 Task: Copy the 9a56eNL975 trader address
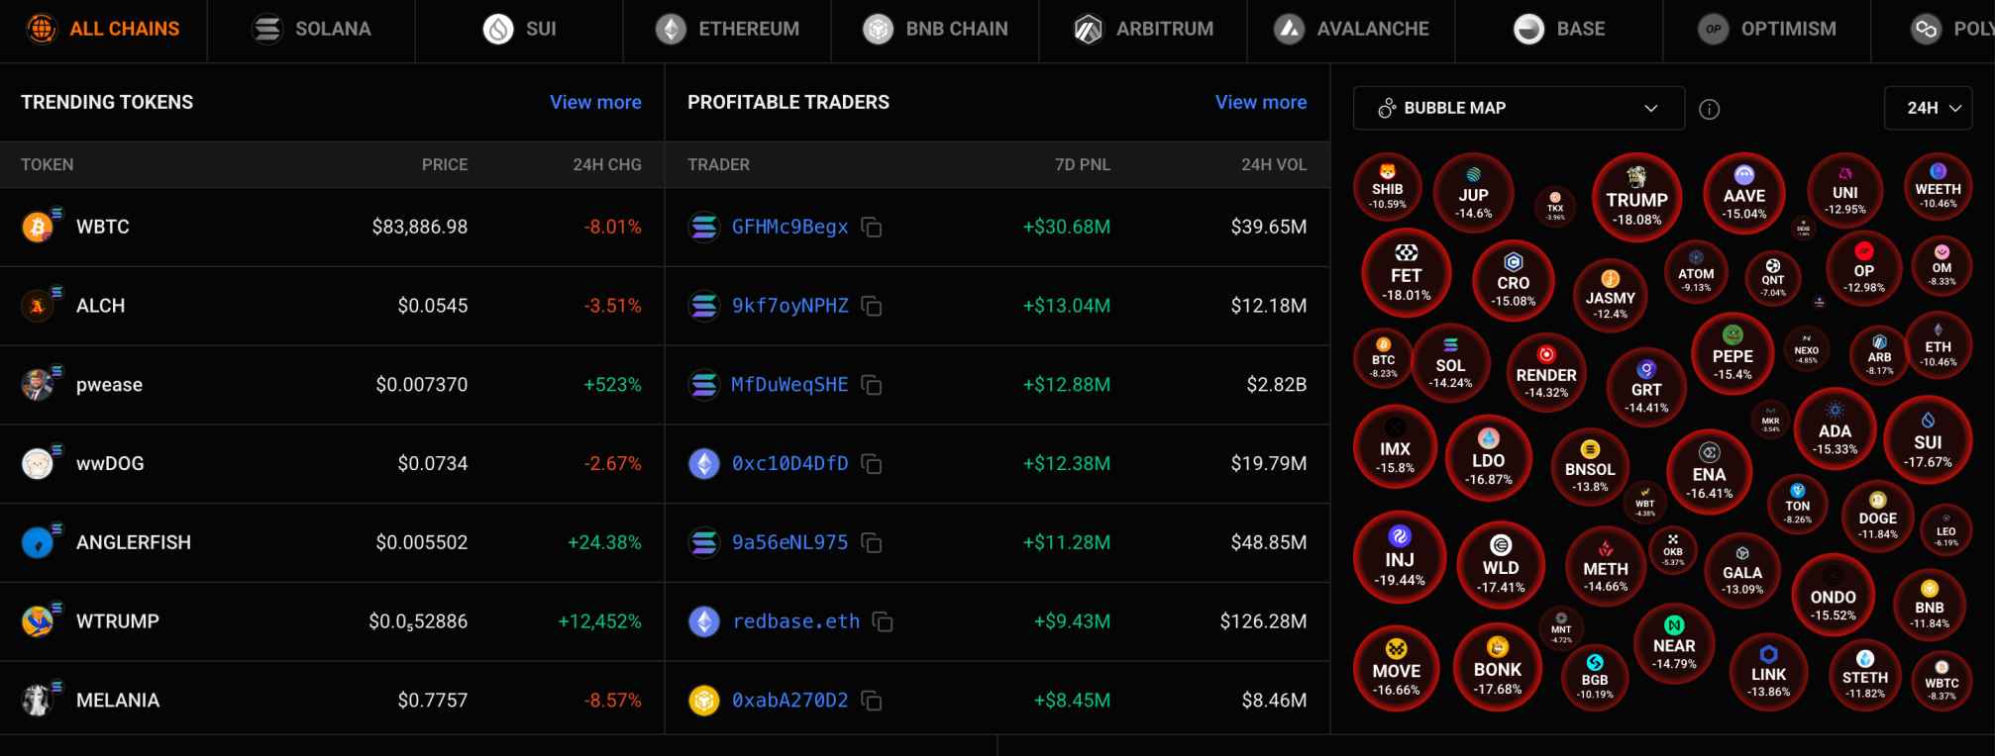[x=872, y=542]
